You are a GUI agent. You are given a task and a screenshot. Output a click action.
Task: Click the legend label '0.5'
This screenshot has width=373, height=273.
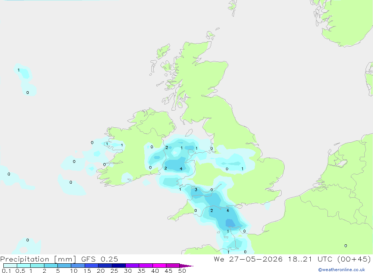pyautogui.click(x=20, y=271)
